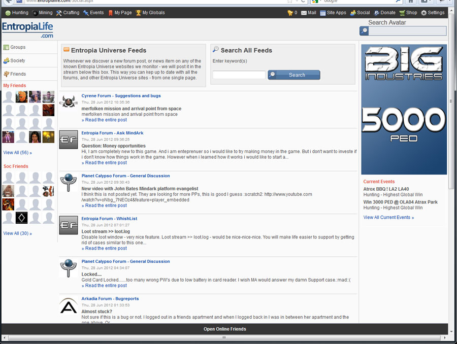The height and width of the screenshot is (344, 457).
Task: Read entire merfolken mission post
Action: click(x=104, y=120)
